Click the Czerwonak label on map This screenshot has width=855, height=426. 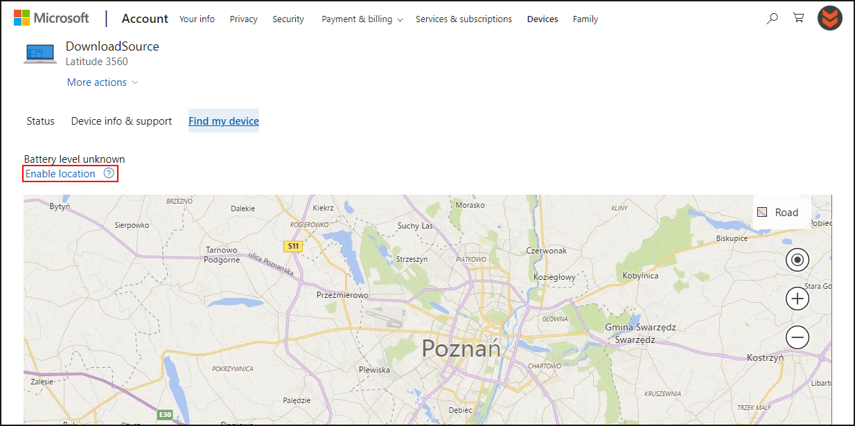coord(546,251)
